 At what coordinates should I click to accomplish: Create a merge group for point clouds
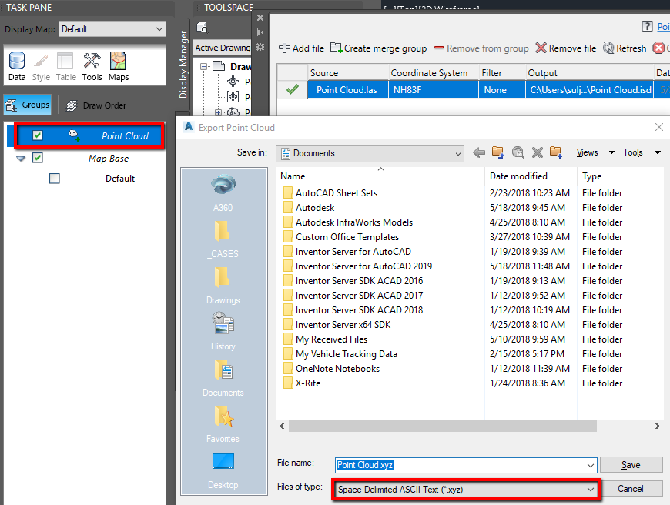pos(377,48)
